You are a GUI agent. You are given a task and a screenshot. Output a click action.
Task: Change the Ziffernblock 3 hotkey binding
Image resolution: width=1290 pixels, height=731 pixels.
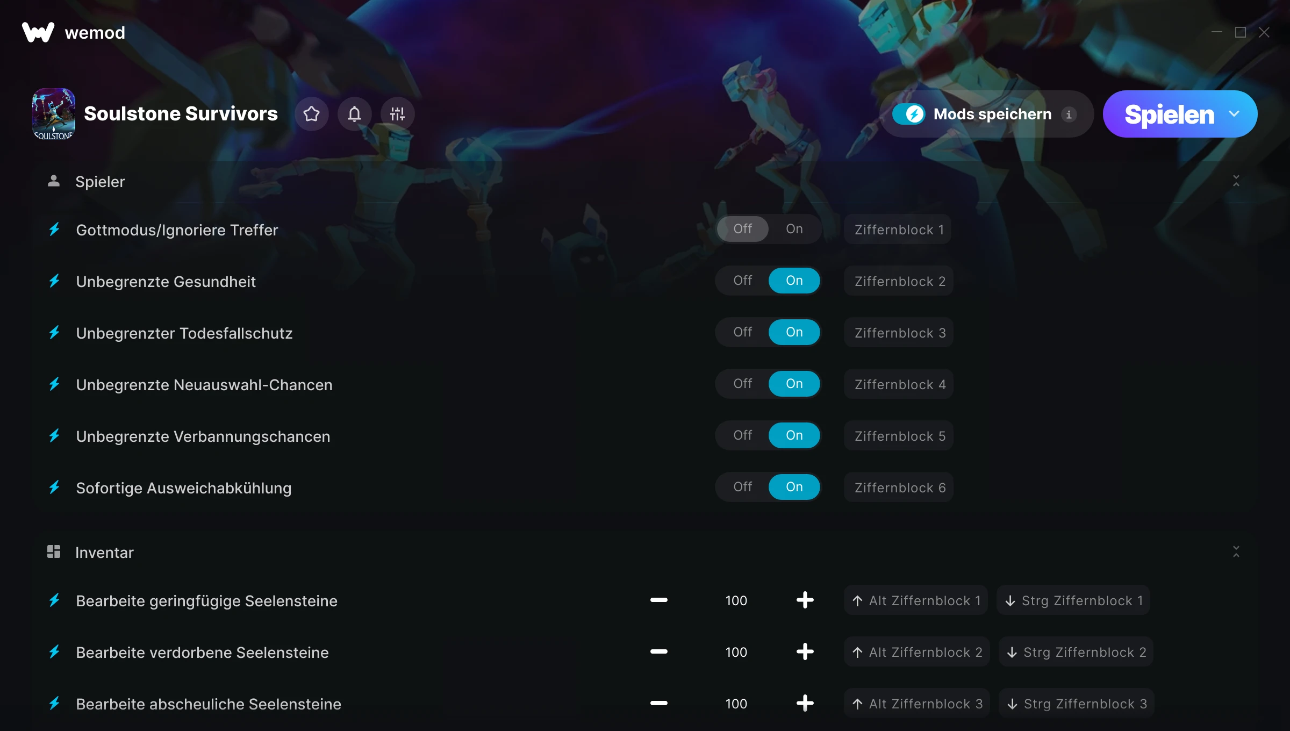[x=899, y=333]
